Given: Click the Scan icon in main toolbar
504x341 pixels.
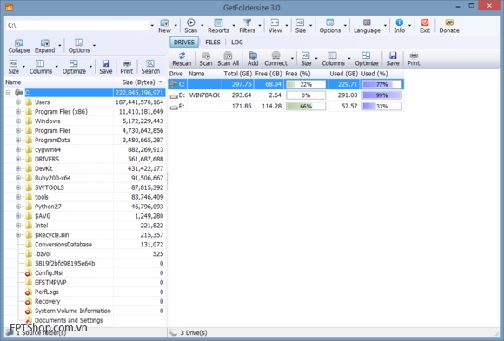Looking at the screenshot, I should (x=190, y=23).
